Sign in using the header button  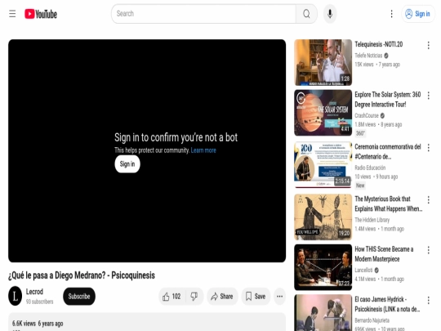pos(417,14)
